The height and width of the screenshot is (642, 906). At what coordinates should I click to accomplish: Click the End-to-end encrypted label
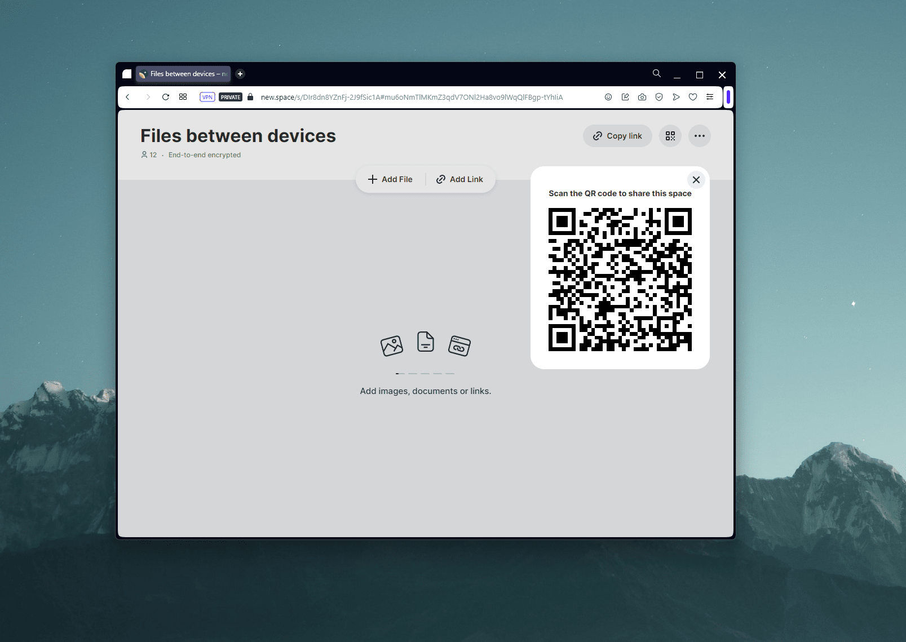(205, 155)
